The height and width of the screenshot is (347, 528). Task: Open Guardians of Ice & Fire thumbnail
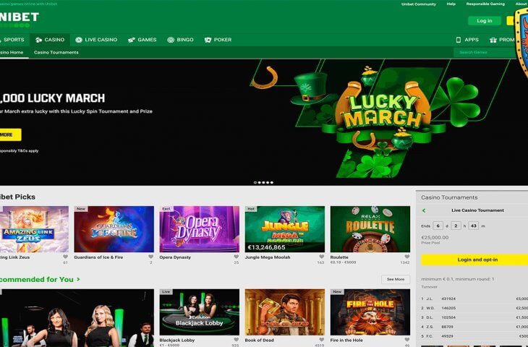(114, 229)
